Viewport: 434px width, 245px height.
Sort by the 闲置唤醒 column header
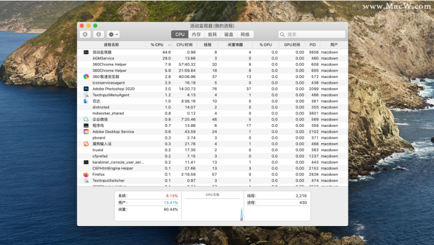tap(235, 44)
